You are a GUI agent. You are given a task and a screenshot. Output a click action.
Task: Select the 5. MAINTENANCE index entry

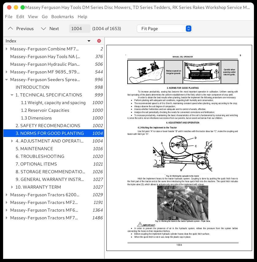click(x=34, y=149)
